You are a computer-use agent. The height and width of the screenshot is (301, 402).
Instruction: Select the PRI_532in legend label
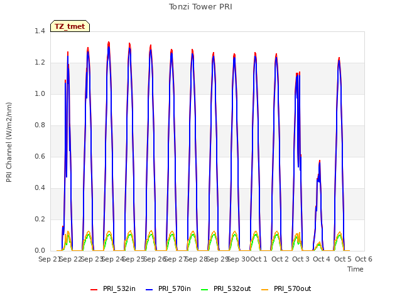pyautogui.click(x=119, y=288)
